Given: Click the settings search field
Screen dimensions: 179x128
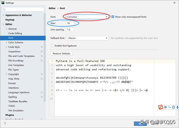Looking at the screenshot, I should click(x=23, y=9).
